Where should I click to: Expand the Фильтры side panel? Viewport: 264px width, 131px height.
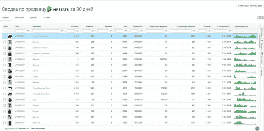pyautogui.click(x=262, y=45)
